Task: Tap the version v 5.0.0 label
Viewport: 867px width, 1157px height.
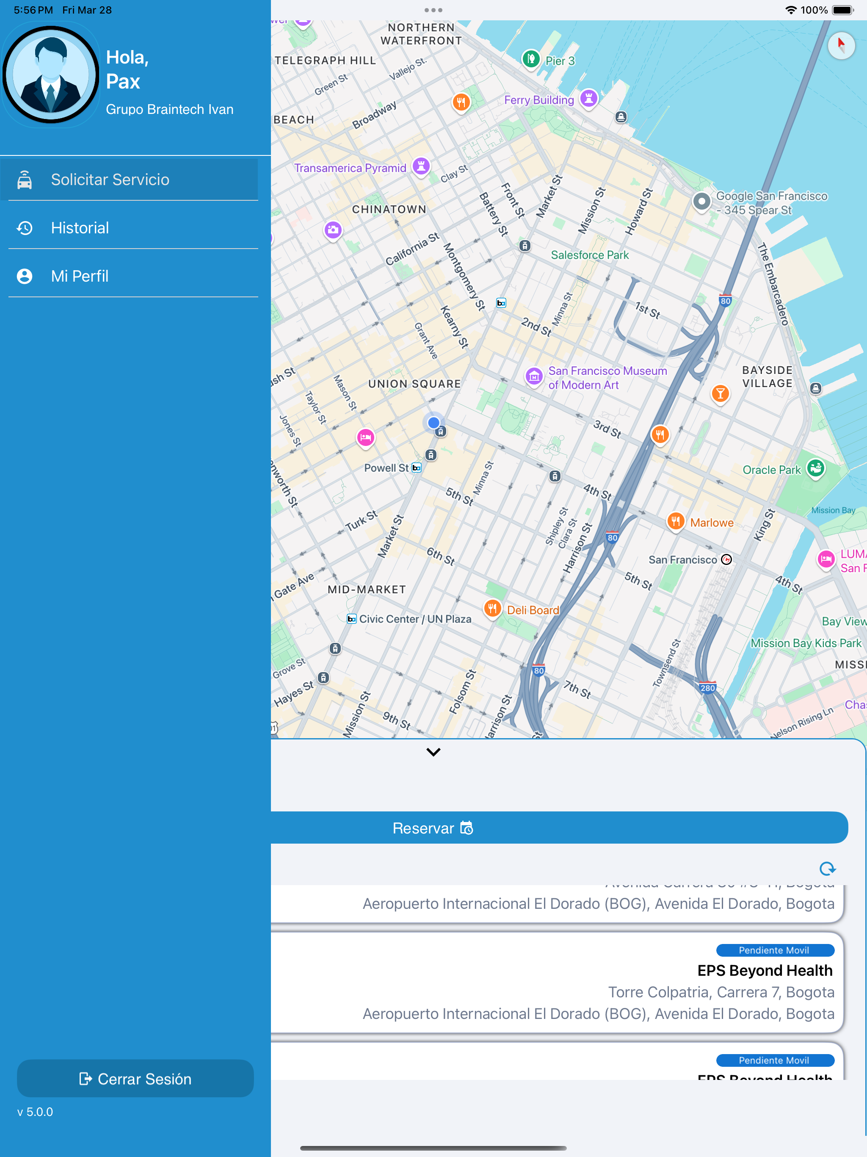Action: [x=35, y=1112]
